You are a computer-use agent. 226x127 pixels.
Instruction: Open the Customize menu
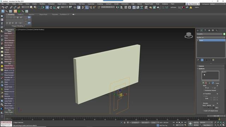pyautogui.click(x=91, y=4)
